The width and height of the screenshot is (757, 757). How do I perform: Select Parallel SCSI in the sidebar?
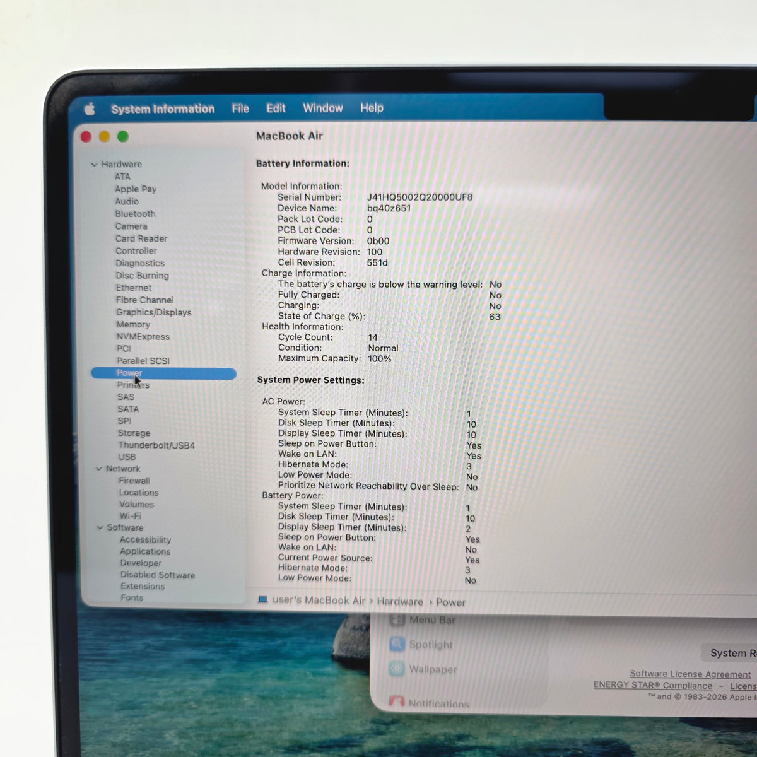click(143, 361)
